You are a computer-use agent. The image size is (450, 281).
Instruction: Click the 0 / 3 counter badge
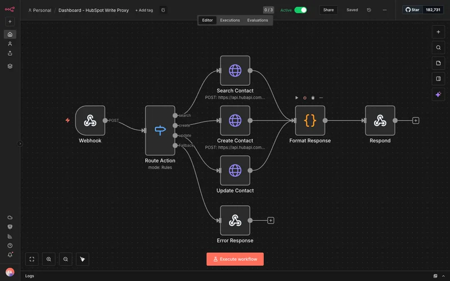268,10
